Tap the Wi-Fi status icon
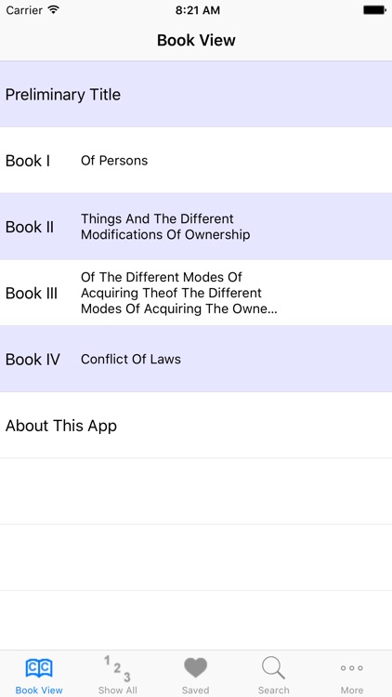This screenshot has width=392, height=697. coord(54,10)
